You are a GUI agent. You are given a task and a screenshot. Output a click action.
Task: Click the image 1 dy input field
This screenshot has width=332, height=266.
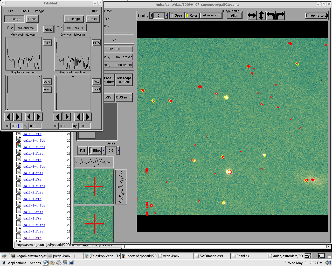[x=35, y=126]
